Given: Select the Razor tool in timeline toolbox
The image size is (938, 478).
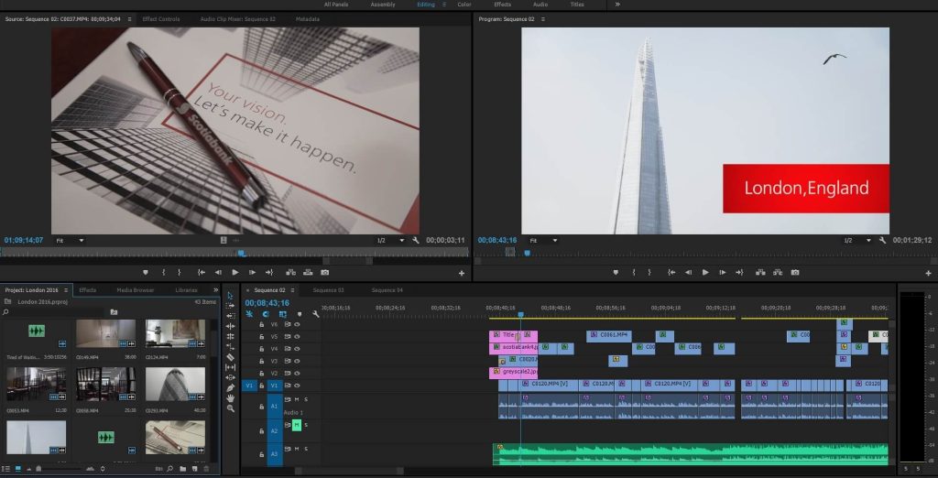Looking at the screenshot, I should pos(230,357).
